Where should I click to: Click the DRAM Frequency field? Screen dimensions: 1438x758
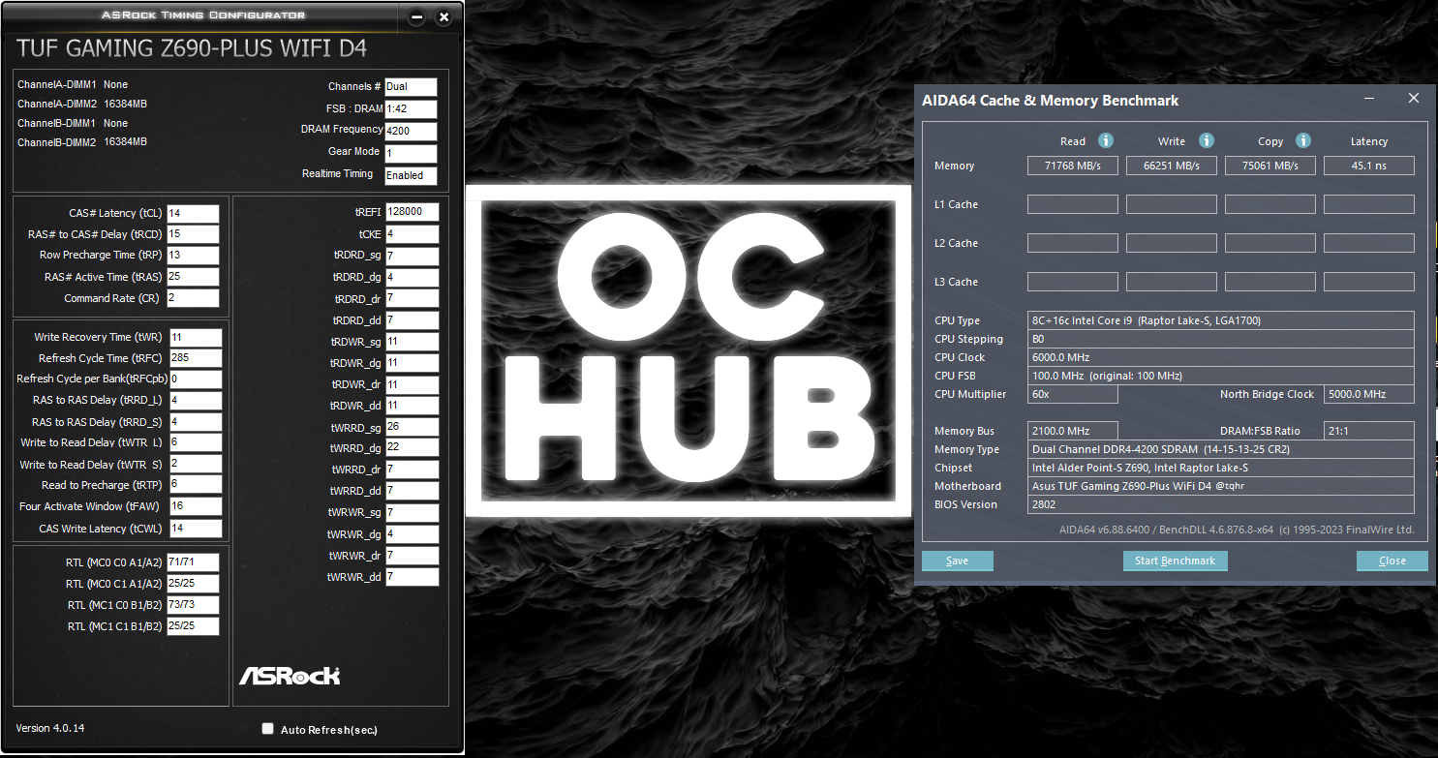411,131
